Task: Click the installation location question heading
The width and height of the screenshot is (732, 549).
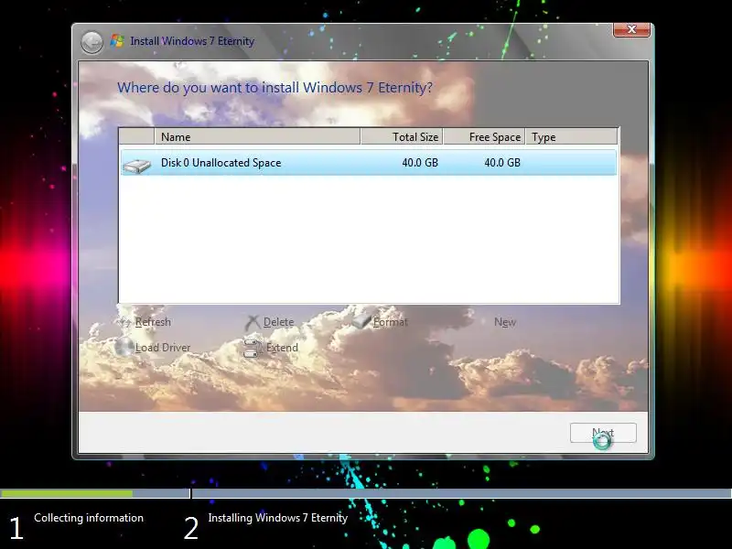Action: tap(274, 88)
